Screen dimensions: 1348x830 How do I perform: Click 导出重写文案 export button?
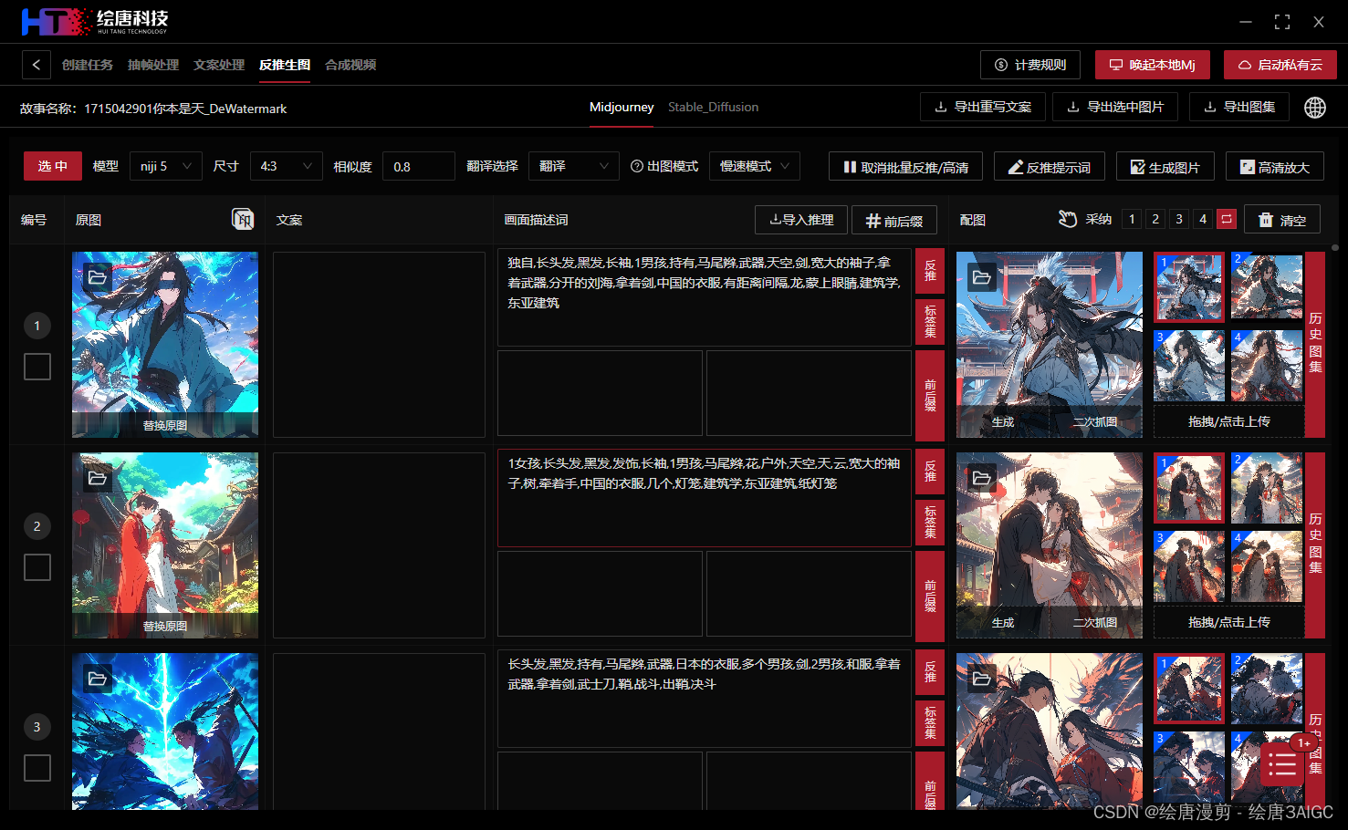[983, 107]
